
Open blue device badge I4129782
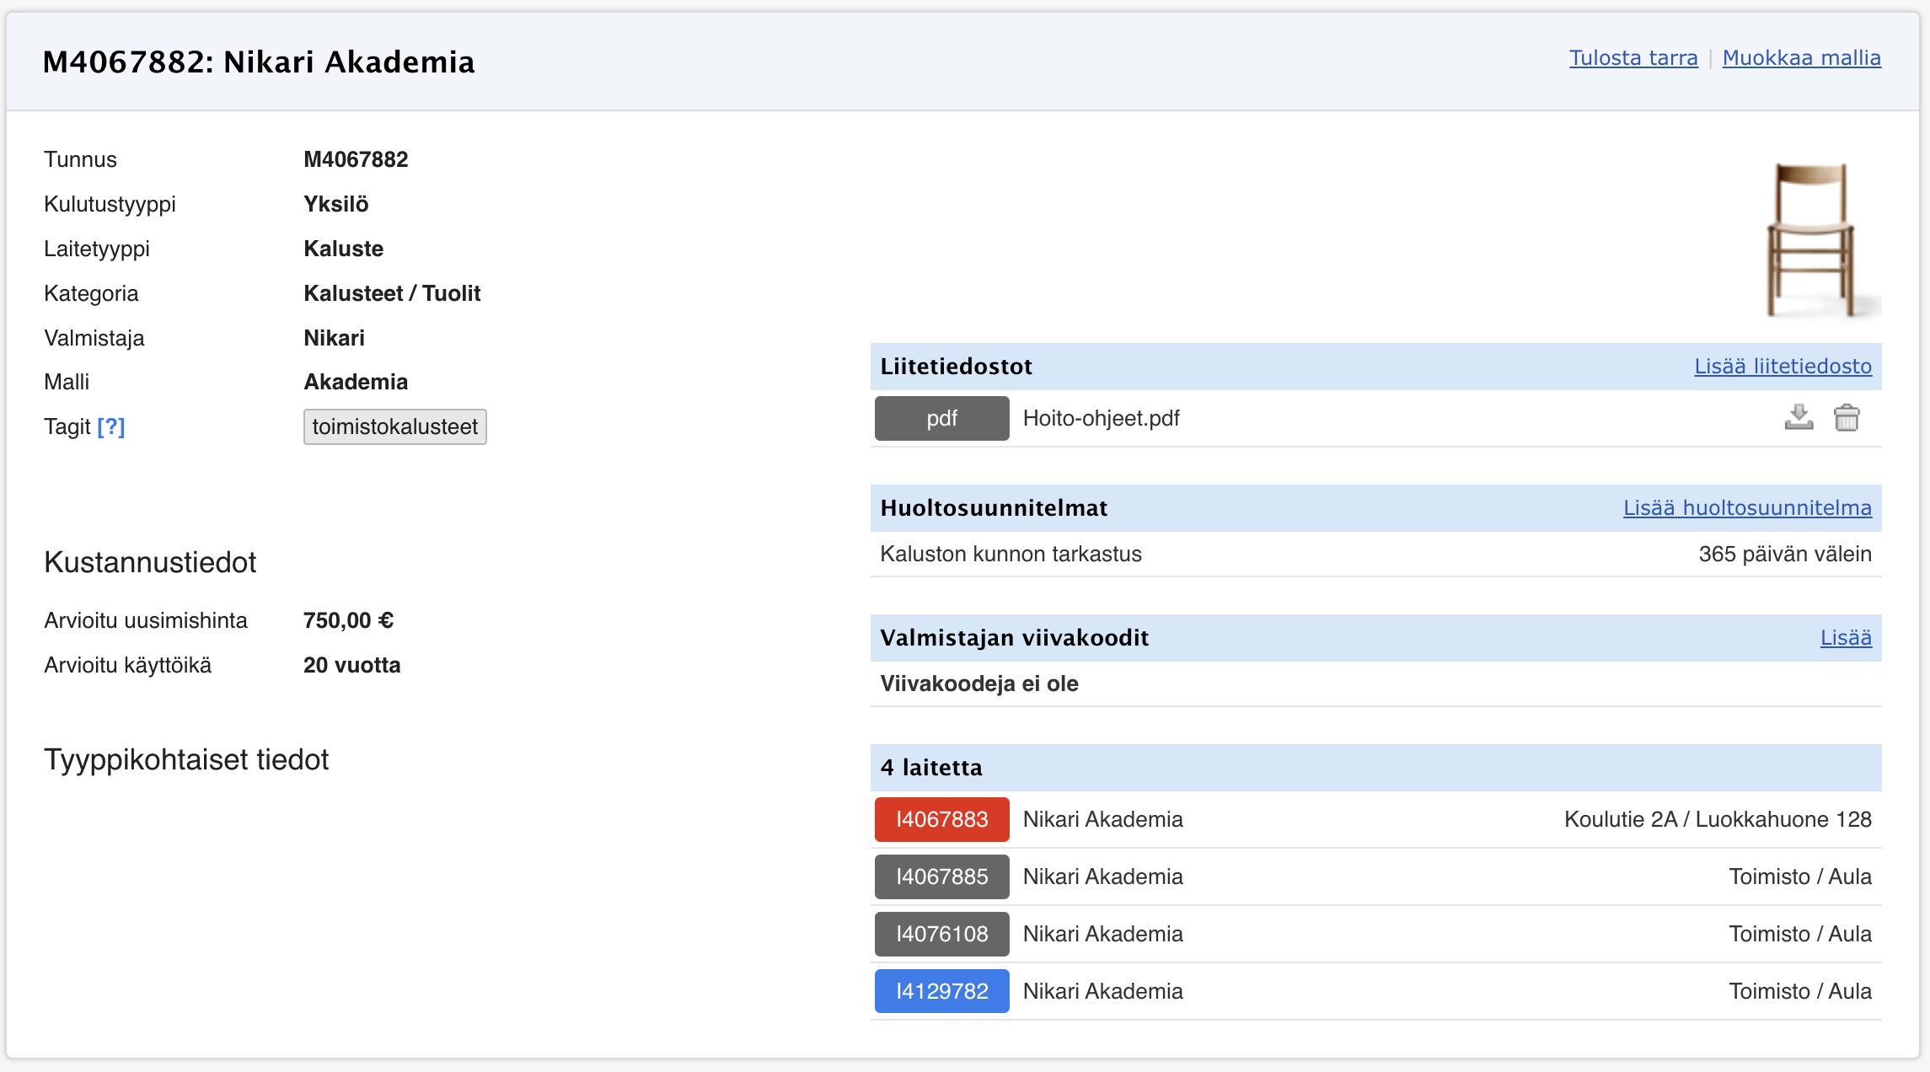(941, 991)
